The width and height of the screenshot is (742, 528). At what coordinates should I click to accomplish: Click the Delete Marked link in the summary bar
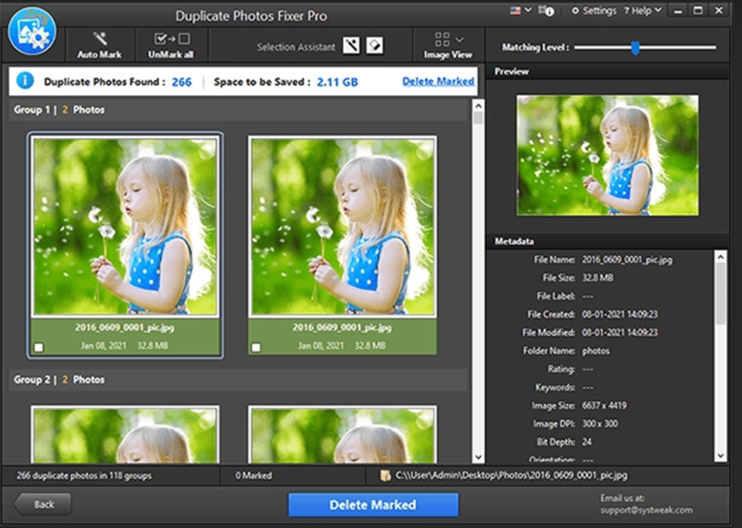(438, 81)
